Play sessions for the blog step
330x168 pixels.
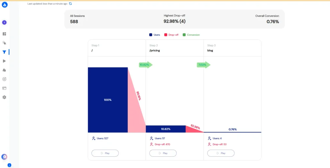221,153
